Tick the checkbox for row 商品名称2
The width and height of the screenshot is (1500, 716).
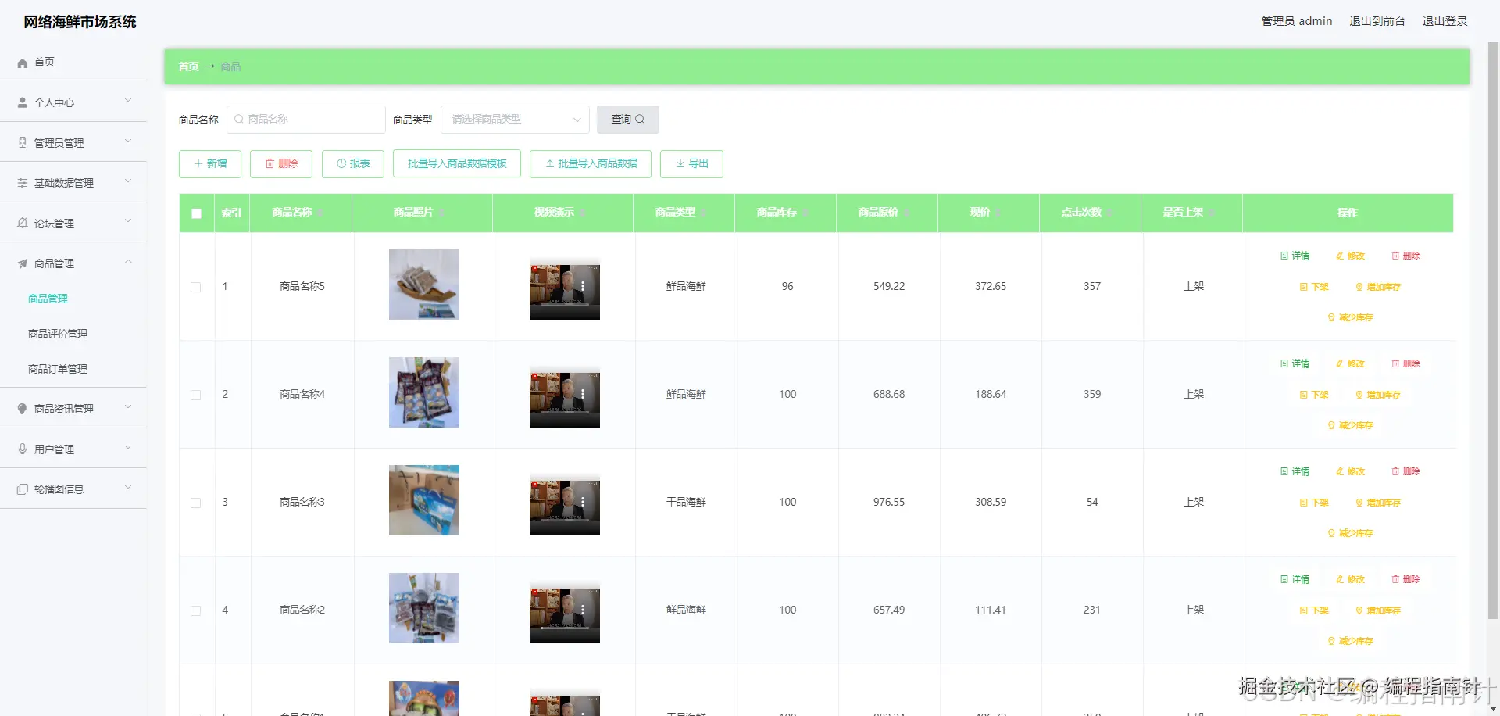tap(196, 610)
